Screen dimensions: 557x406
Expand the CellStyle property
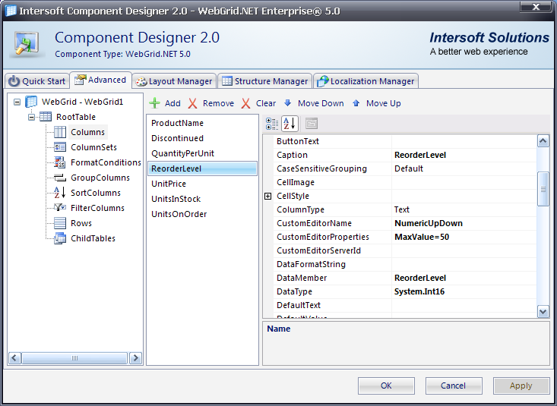tap(267, 196)
